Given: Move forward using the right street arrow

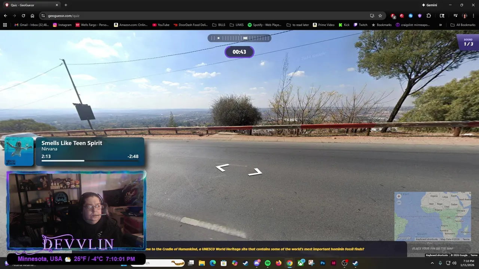Looking at the screenshot, I should coord(255,172).
